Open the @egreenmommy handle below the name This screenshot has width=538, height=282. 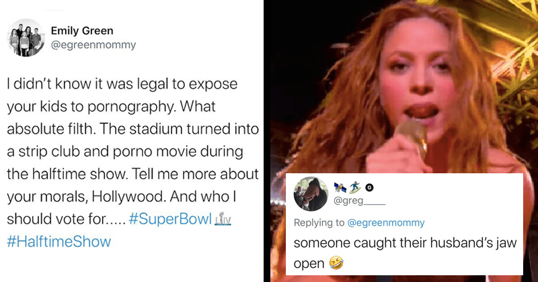[x=93, y=45]
